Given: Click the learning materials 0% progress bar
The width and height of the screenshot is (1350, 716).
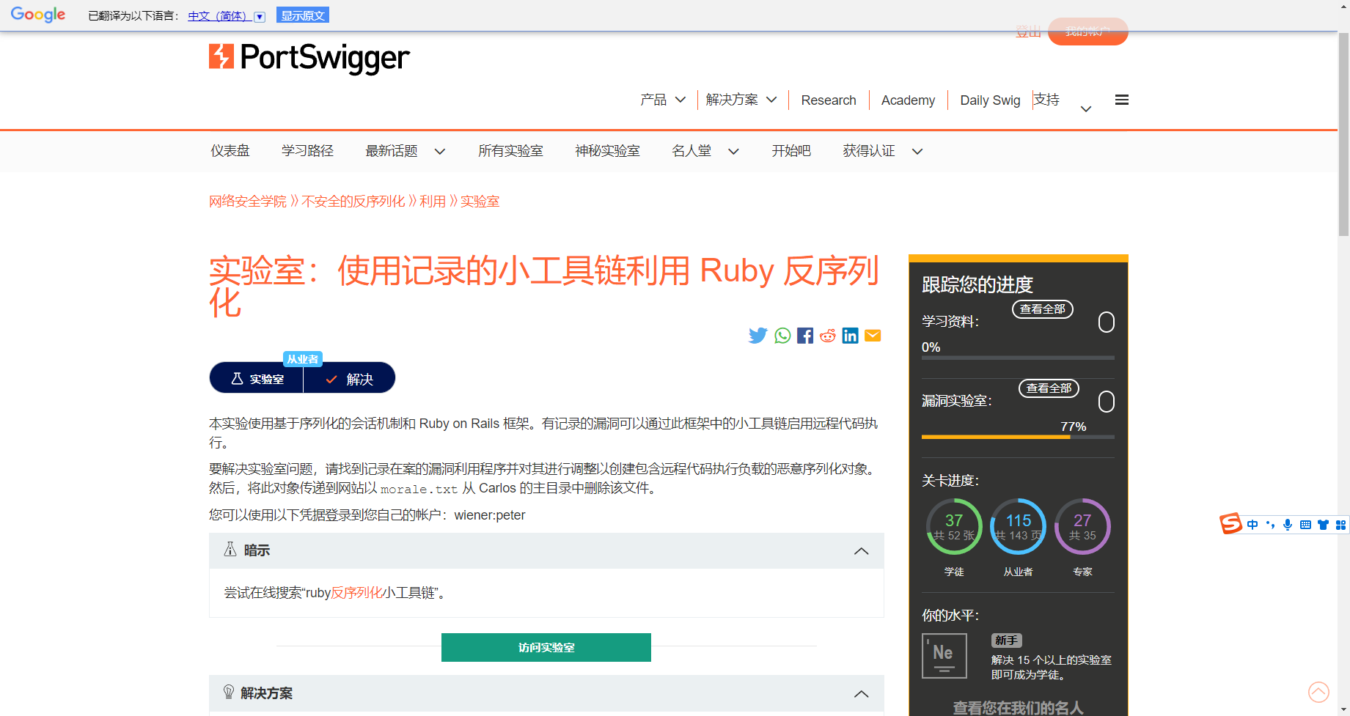Looking at the screenshot, I should (x=1018, y=358).
